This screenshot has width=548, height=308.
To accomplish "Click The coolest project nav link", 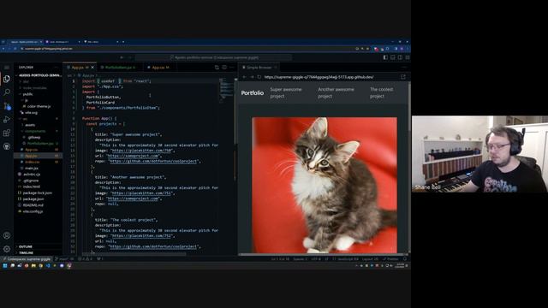I will (381, 92).
